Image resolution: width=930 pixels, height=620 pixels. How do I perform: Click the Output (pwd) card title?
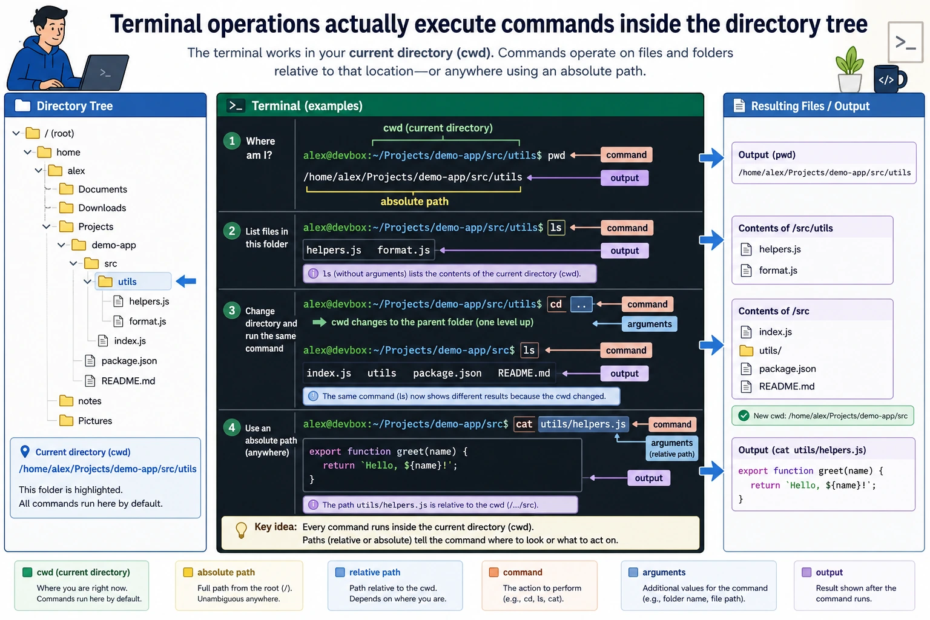[767, 155]
